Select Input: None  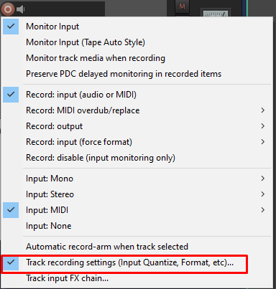click(137, 226)
